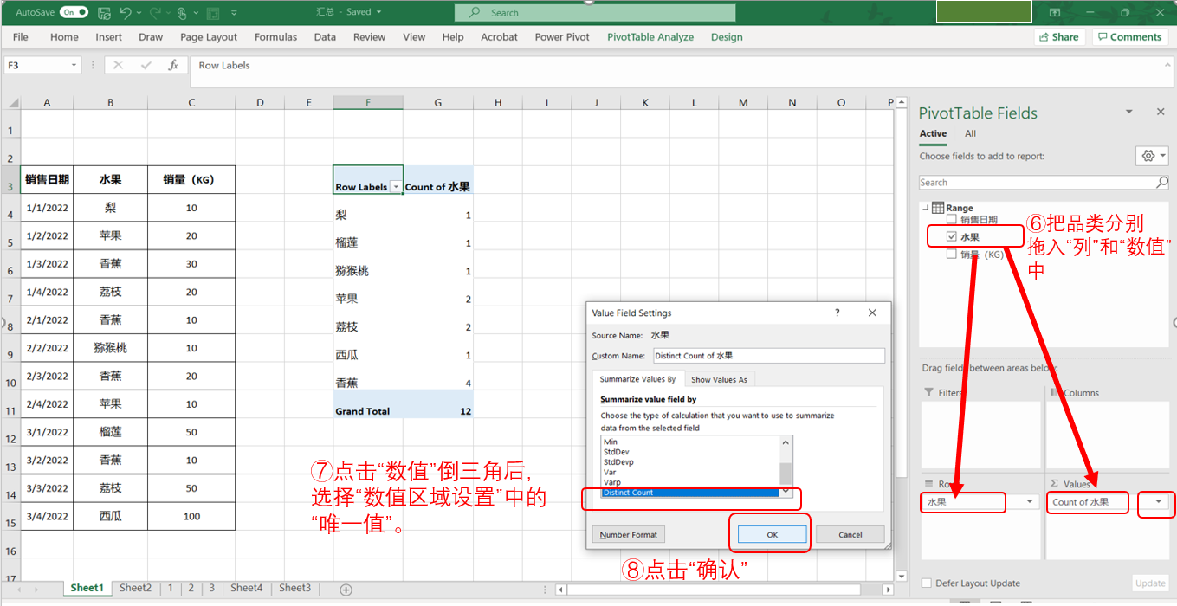Check the 销售日期 field checkbox
The image size is (1177, 606).
tap(952, 220)
